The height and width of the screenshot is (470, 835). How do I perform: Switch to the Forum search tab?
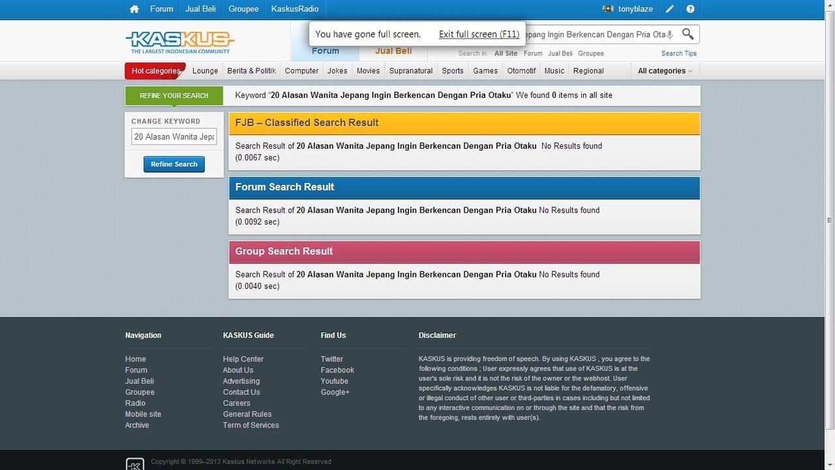point(326,51)
